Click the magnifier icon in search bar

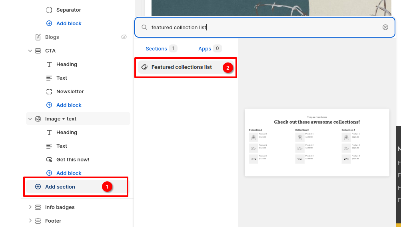click(144, 27)
